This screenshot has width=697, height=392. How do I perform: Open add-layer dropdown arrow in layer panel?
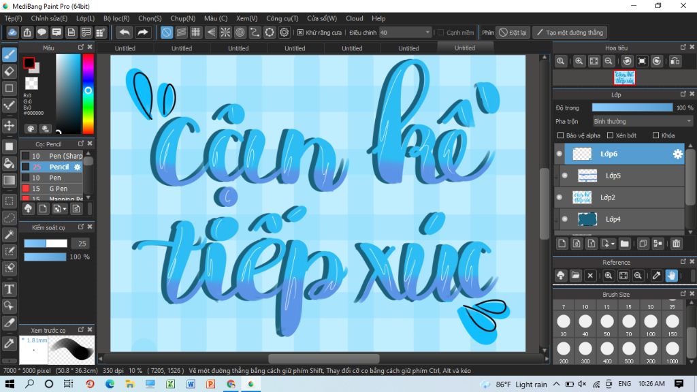point(613,244)
